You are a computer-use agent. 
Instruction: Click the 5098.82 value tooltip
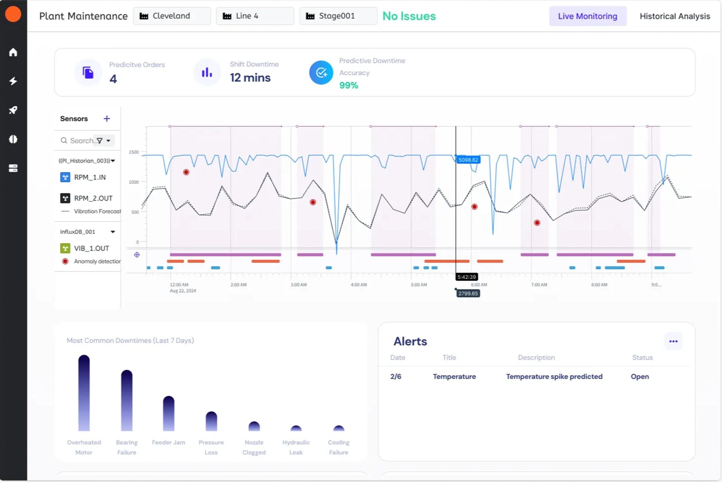468,160
